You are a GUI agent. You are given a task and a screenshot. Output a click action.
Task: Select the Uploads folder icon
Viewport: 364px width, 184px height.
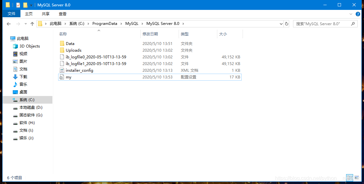coord(62,50)
